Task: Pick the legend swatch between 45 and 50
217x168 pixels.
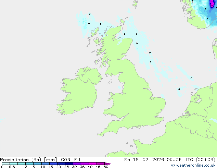Action: 101,164
